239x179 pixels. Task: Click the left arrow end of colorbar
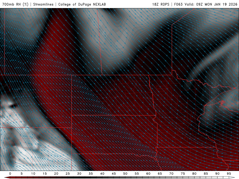pos(7,178)
